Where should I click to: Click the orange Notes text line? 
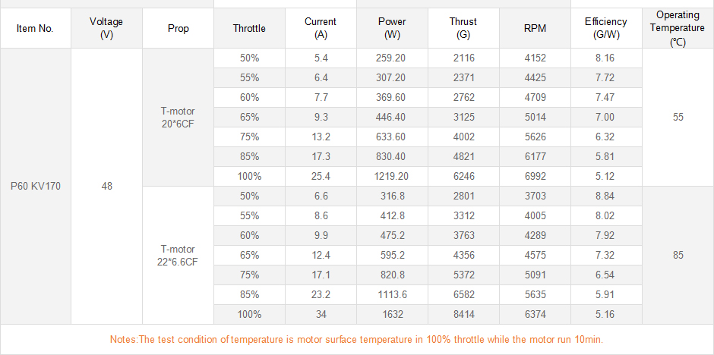click(x=356, y=339)
